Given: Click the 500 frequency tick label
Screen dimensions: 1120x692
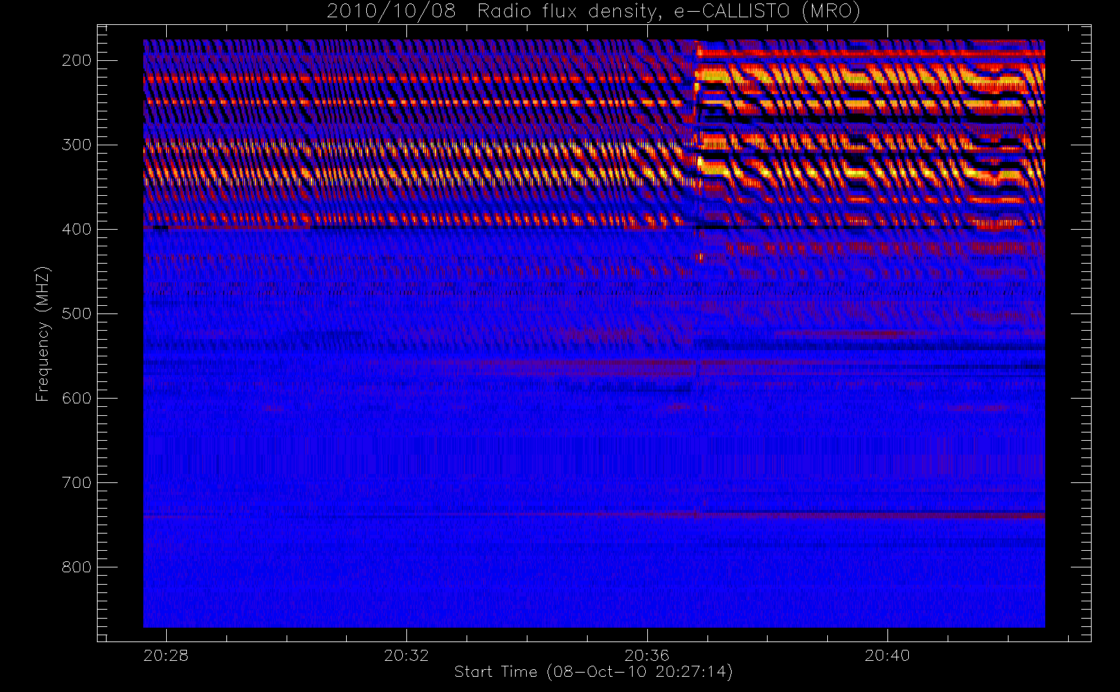Looking at the screenshot, I should click(x=76, y=313).
